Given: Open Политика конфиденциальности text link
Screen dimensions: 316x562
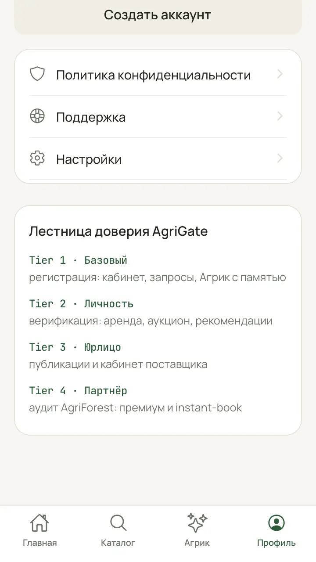Looking at the screenshot, I should point(153,75).
